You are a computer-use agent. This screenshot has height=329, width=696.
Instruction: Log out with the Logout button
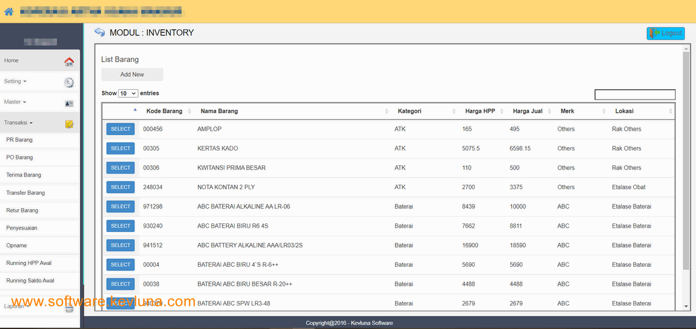click(665, 33)
